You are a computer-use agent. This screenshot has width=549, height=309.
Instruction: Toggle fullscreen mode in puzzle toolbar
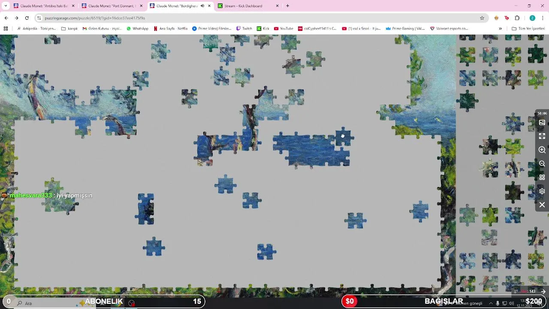[x=542, y=136]
